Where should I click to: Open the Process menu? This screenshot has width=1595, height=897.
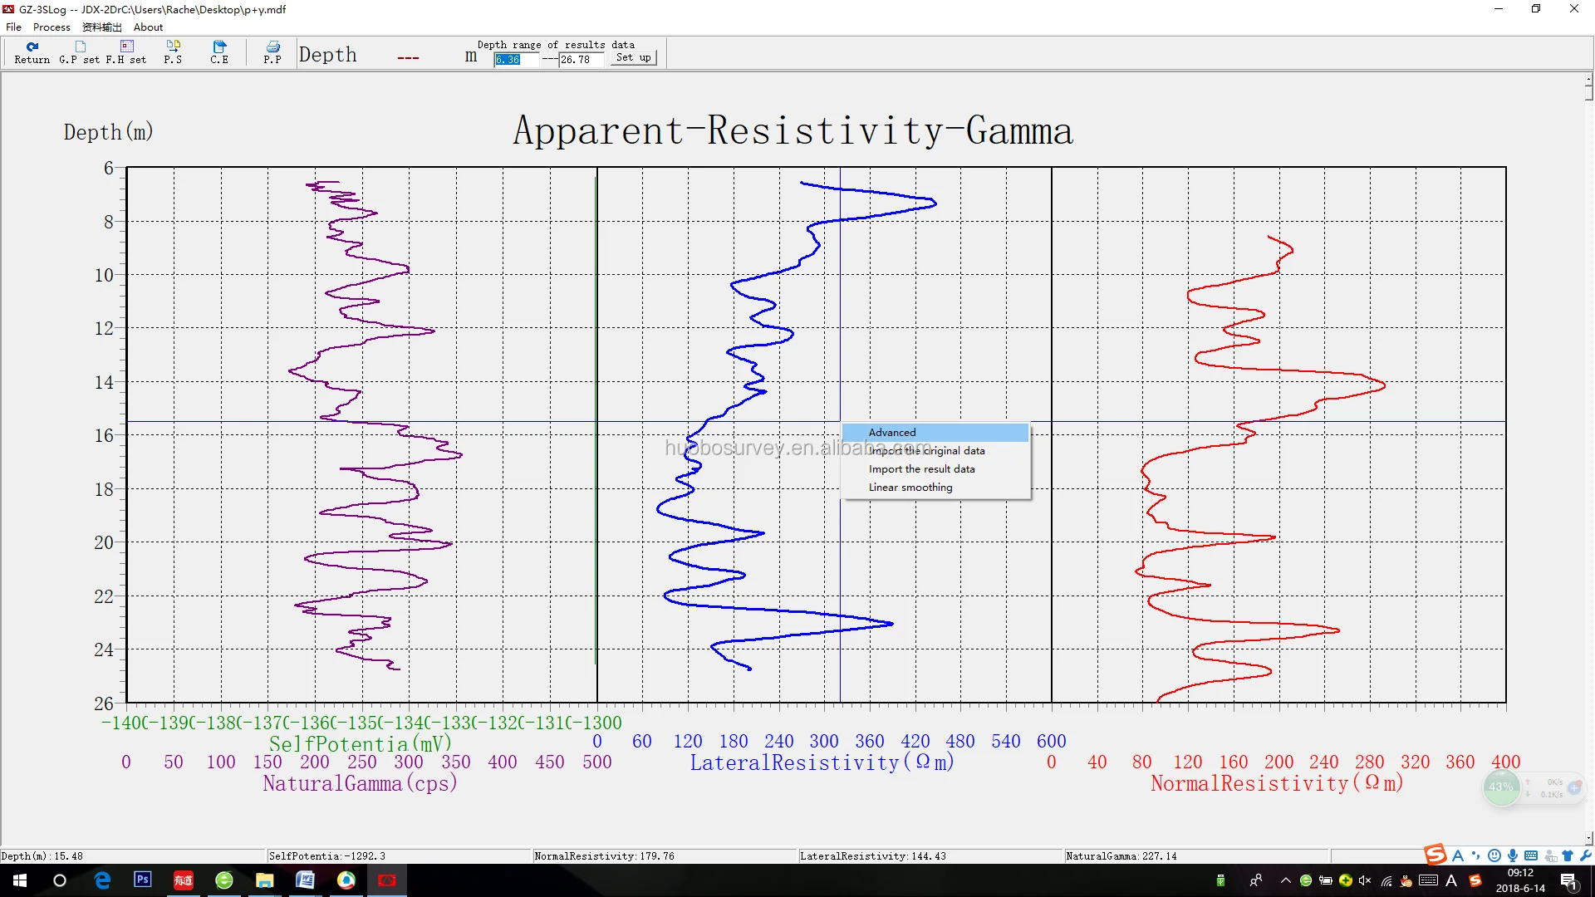pyautogui.click(x=52, y=27)
